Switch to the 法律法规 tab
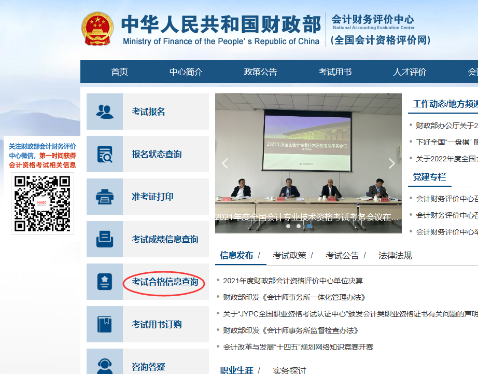478x374 pixels. point(395,255)
